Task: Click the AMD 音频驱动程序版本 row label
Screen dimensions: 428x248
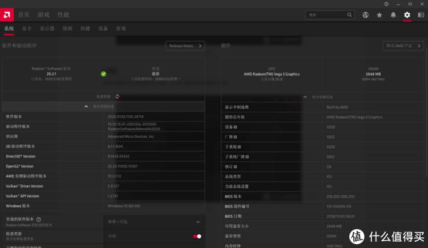Action: [26, 176]
